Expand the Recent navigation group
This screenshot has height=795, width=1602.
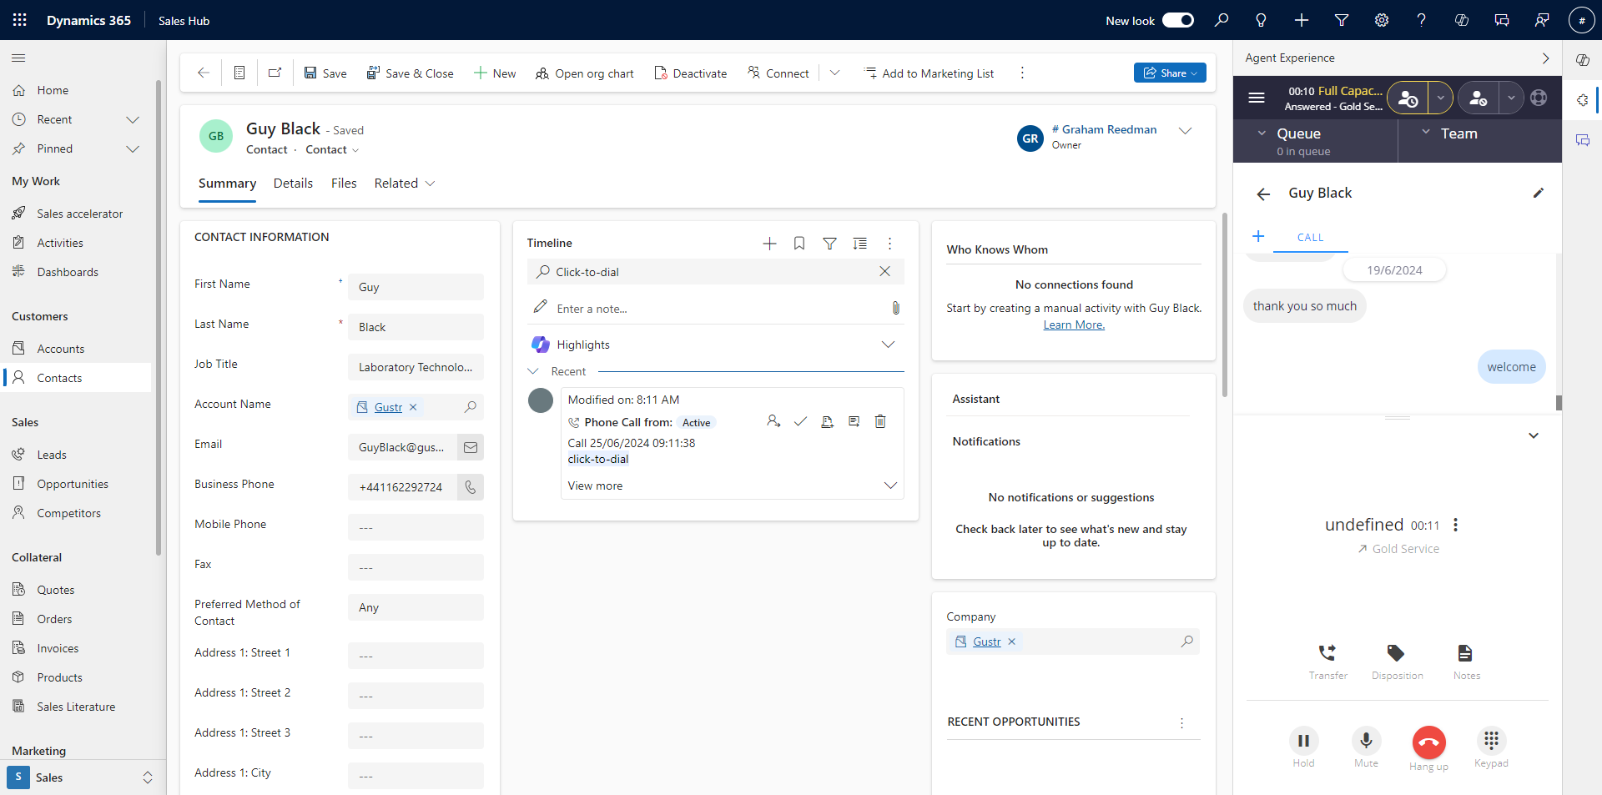[x=133, y=119]
